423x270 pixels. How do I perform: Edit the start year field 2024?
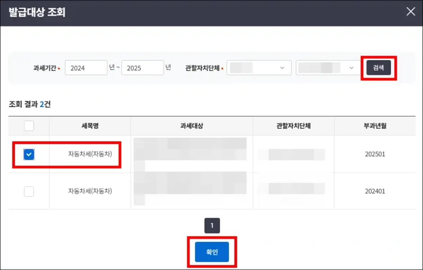pyautogui.click(x=86, y=68)
